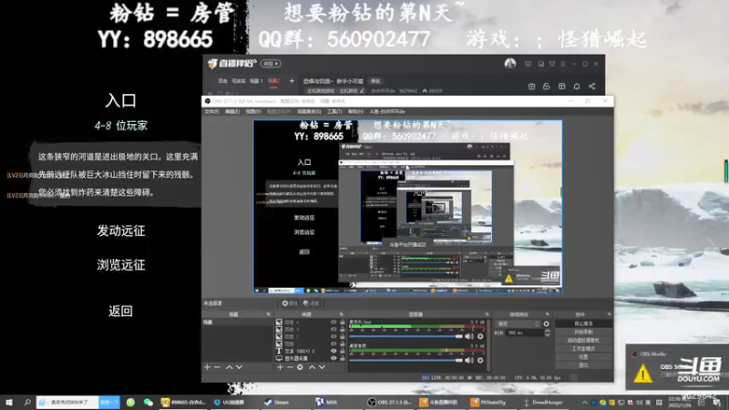Open the 帮助(H) menu in OBS
This screenshot has height=410, width=729.
point(355,111)
